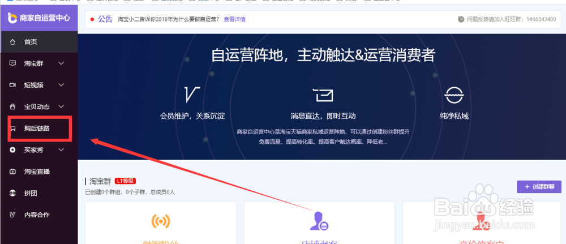
Task: Click the 已创建0个群组 statistics text
Action: pyautogui.click(x=130, y=192)
